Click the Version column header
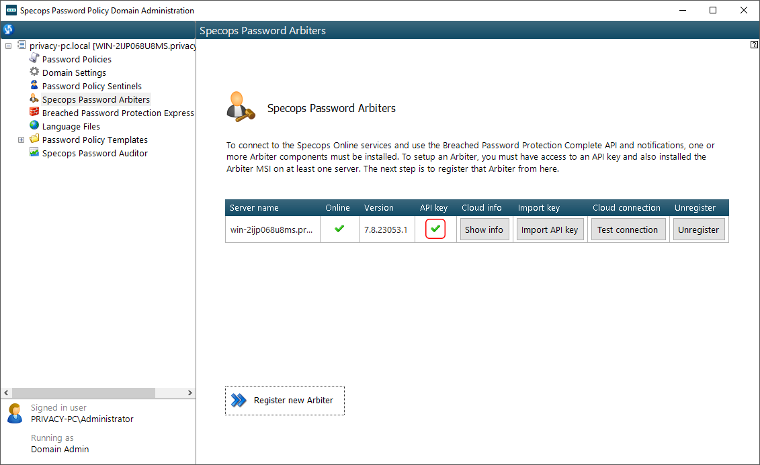Screen dimensions: 760x465 click(x=387, y=207)
